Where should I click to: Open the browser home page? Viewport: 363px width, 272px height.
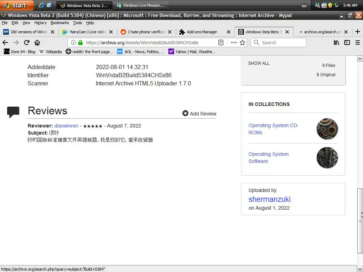(37, 42)
